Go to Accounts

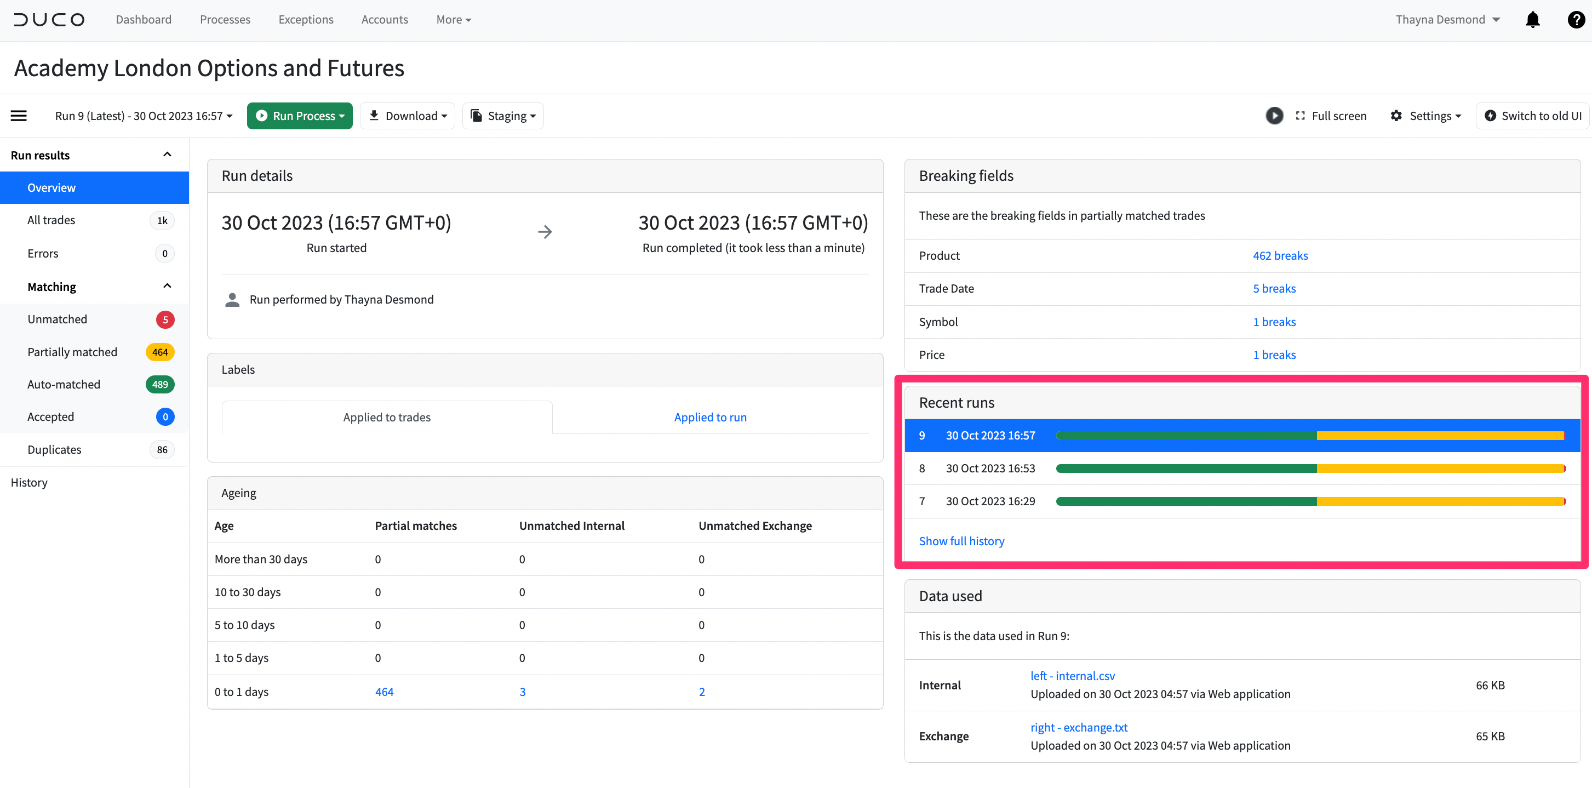coord(385,20)
